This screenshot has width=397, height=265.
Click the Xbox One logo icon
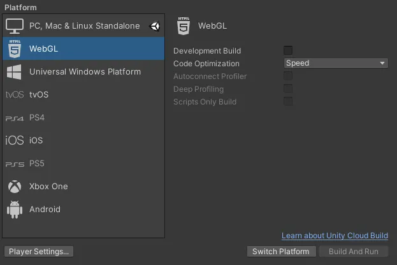pyautogui.click(x=15, y=187)
